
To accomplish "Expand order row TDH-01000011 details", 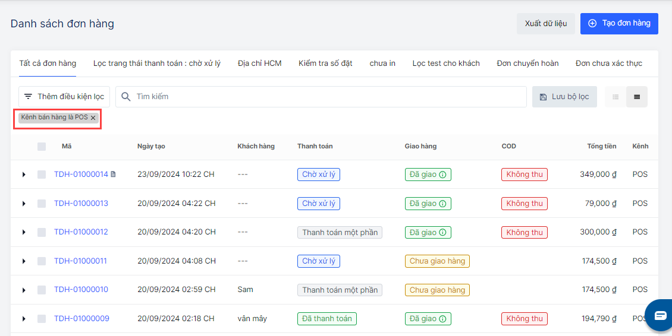I will point(24,261).
